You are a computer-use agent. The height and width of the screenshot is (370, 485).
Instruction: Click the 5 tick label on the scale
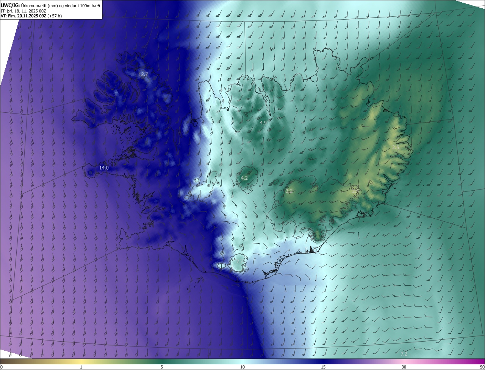pyautogui.click(x=162, y=367)
